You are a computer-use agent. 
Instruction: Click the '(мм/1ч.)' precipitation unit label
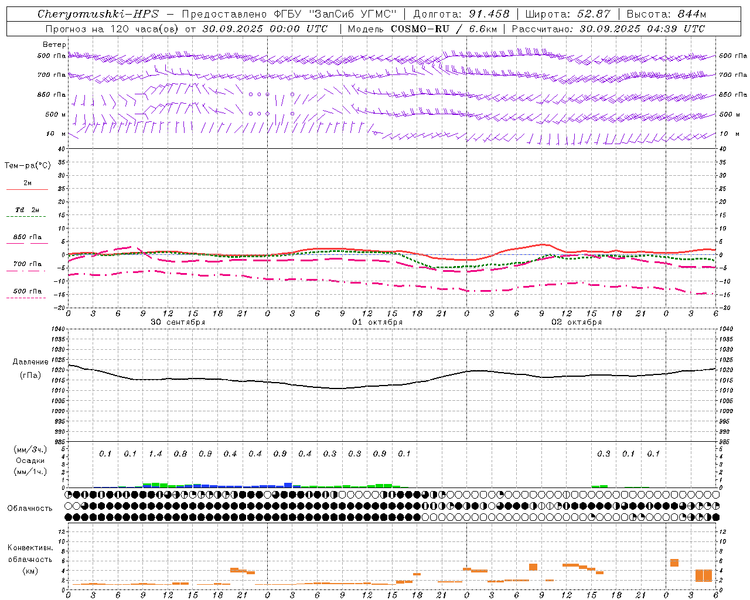[30, 472]
